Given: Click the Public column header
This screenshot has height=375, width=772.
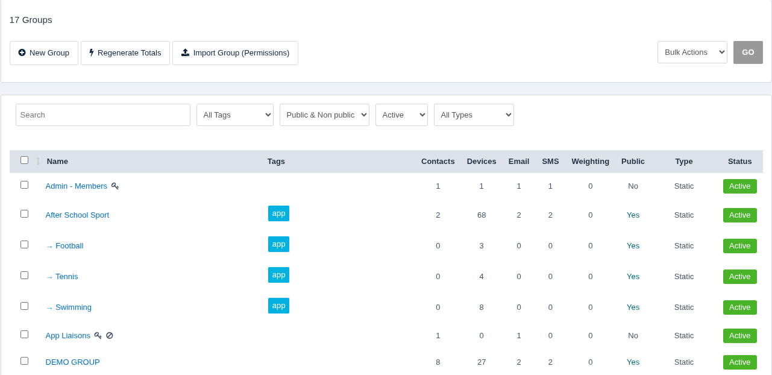Looking at the screenshot, I should point(633,162).
